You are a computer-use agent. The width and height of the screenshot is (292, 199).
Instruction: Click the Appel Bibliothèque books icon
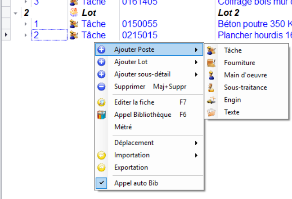(102, 115)
